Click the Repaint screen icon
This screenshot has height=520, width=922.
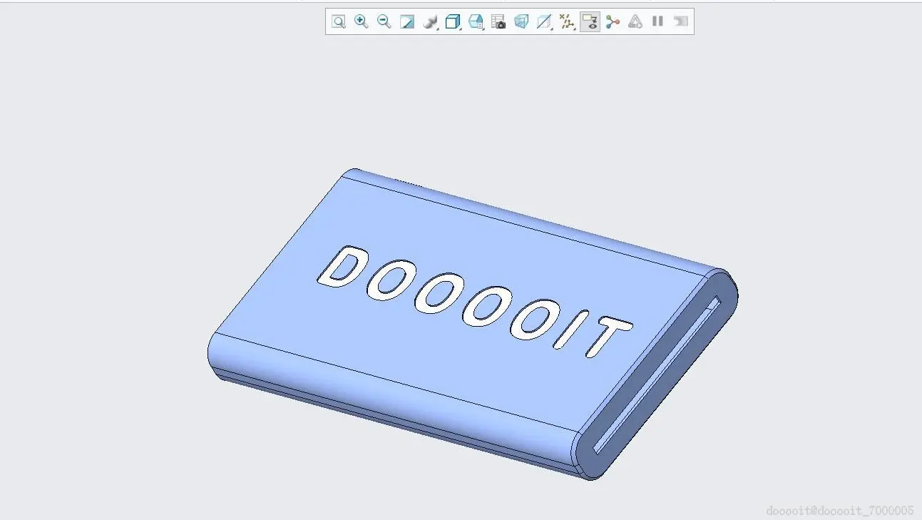[407, 21]
